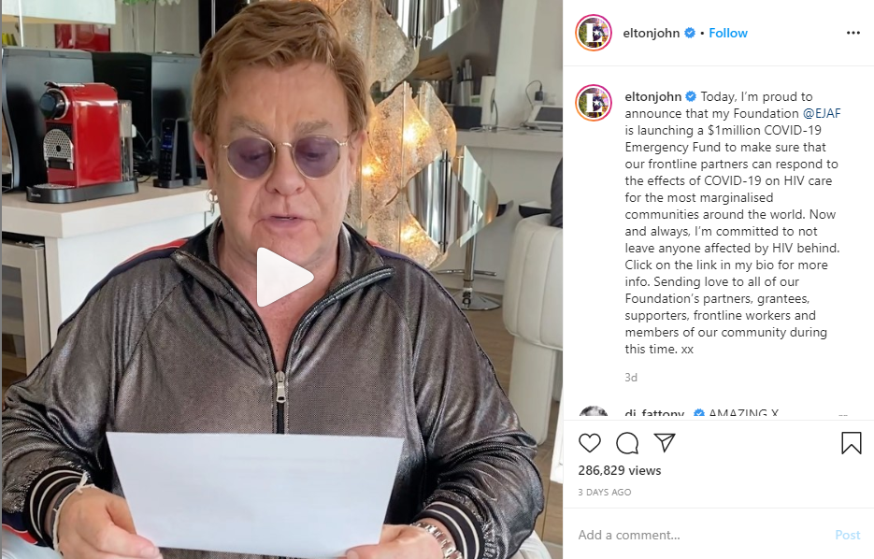Image resolution: width=874 pixels, height=559 pixels.
Task: Click the Post comment button
Action: click(847, 535)
